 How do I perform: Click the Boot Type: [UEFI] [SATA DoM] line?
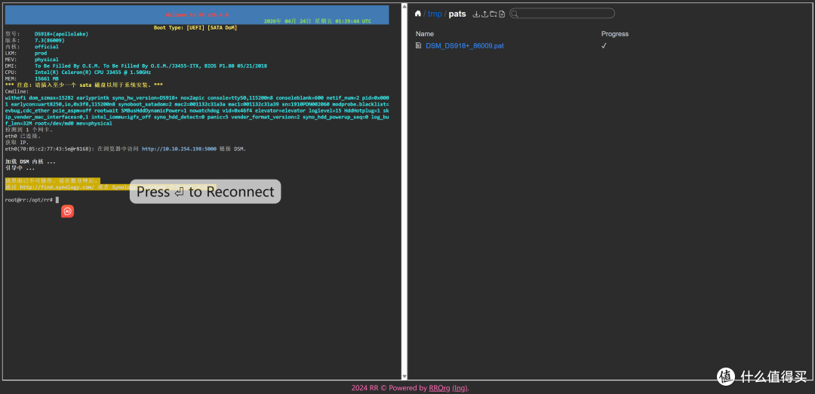pos(195,27)
